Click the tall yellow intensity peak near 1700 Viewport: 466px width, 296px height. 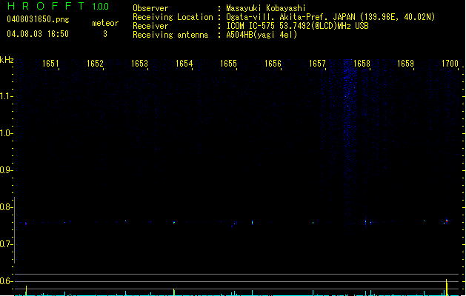click(x=447, y=287)
